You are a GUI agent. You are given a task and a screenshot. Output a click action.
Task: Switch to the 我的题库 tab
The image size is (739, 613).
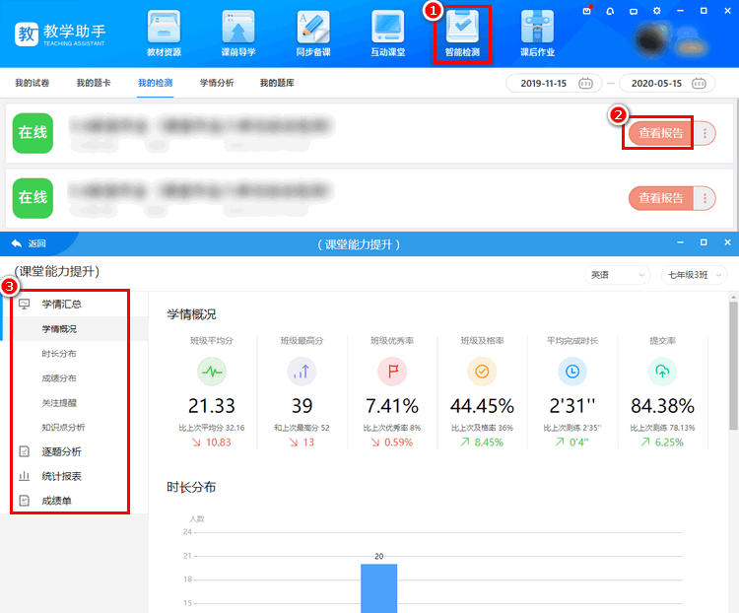click(277, 83)
